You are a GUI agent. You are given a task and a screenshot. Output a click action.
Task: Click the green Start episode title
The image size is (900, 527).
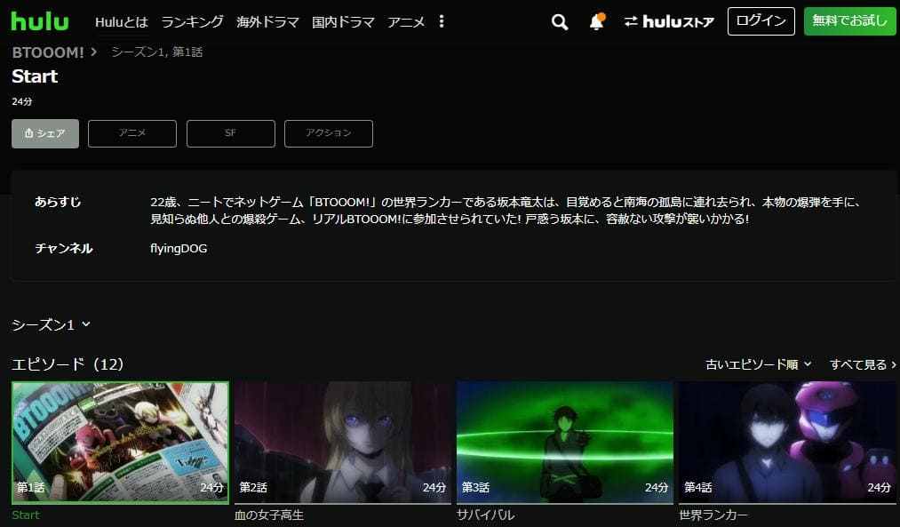26,515
